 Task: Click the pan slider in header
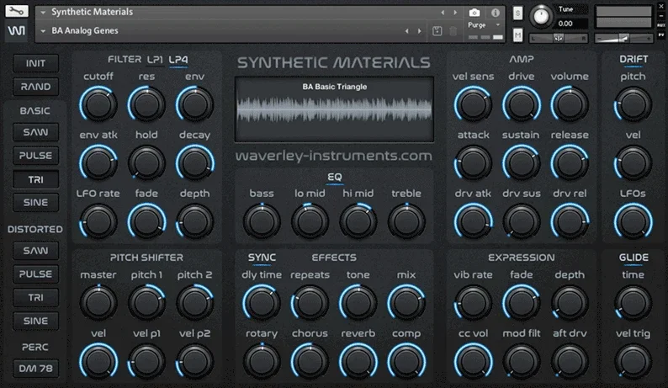[559, 39]
